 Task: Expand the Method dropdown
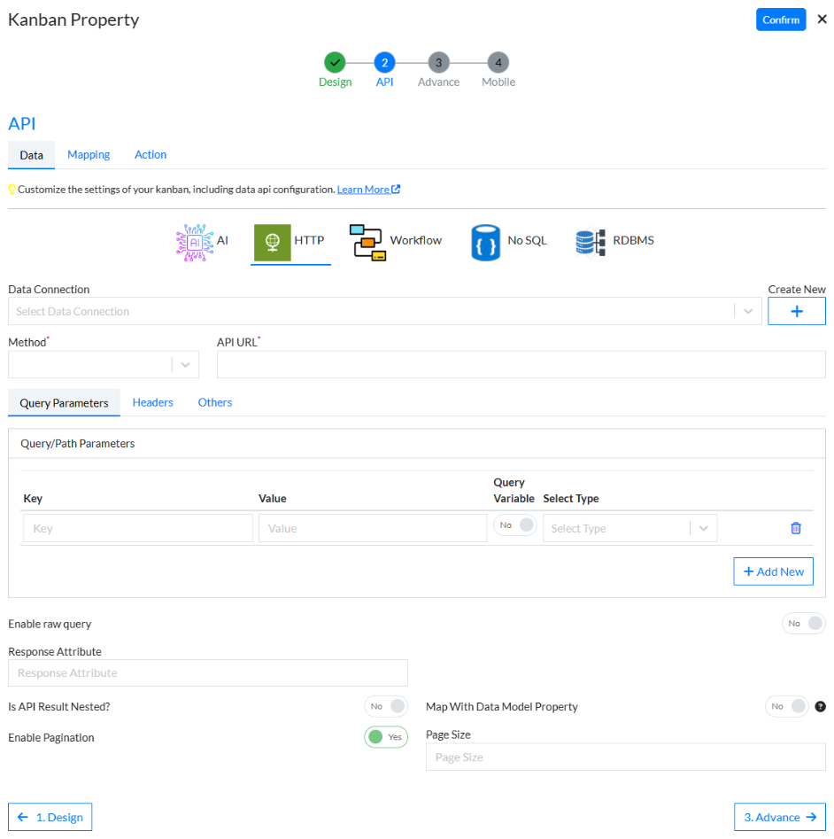pyautogui.click(x=104, y=364)
